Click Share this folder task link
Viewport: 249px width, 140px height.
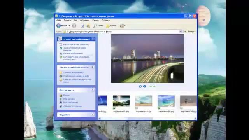[x=77, y=81]
